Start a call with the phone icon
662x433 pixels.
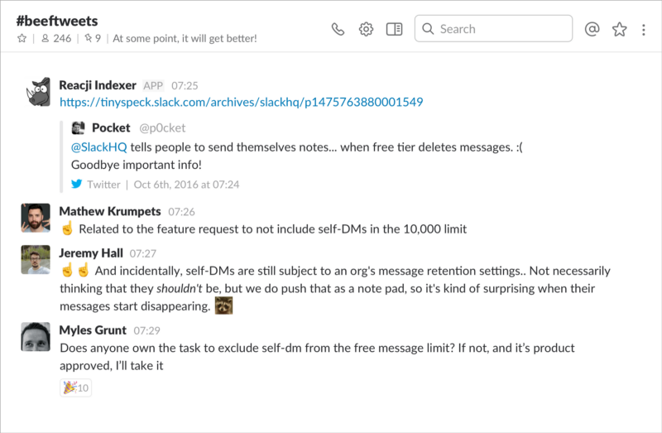click(x=338, y=29)
